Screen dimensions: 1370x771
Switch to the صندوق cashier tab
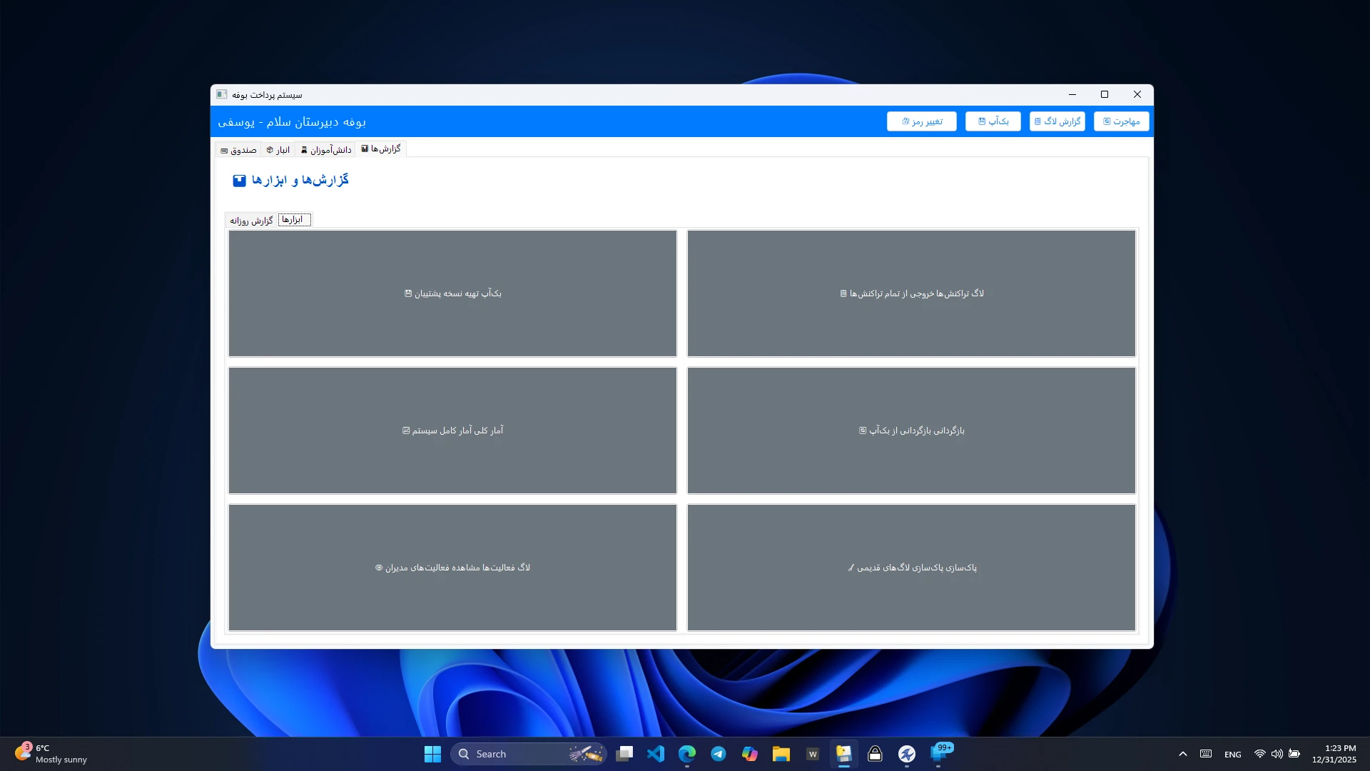(238, 150)
